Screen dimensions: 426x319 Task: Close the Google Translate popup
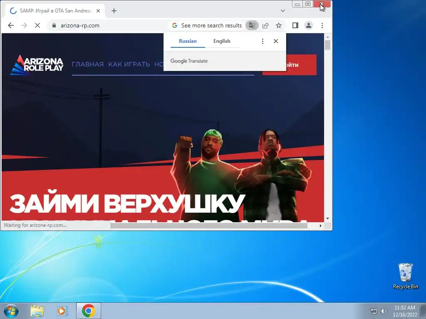tap(276, 41)
